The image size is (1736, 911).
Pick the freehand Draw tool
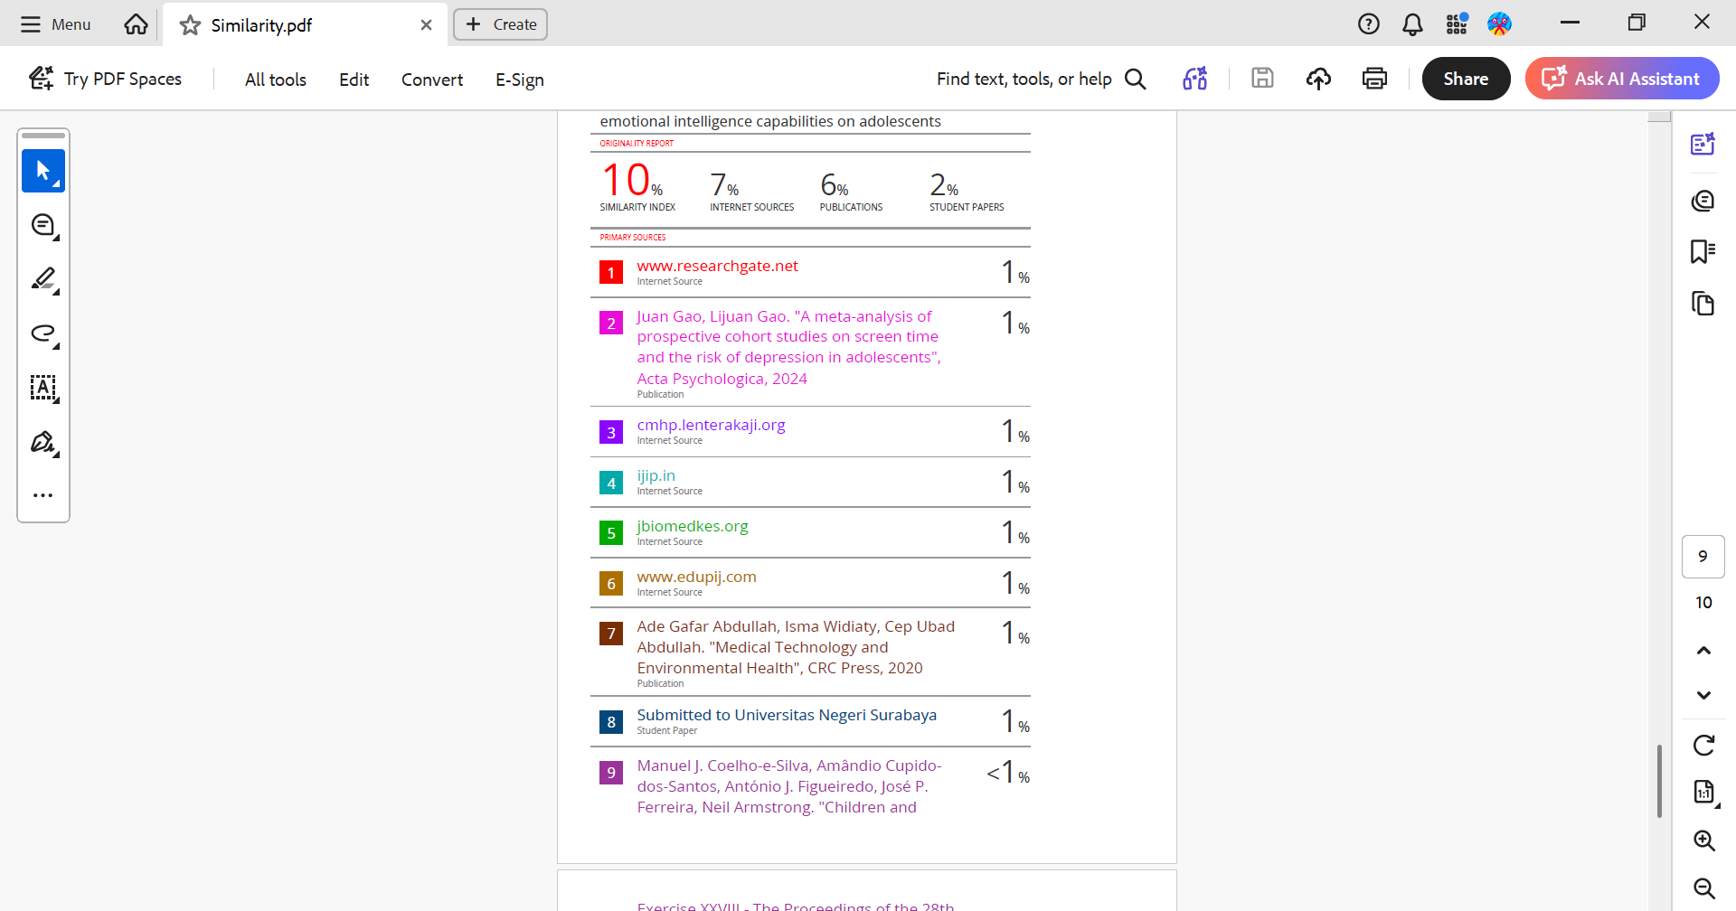tap(42, 333)
